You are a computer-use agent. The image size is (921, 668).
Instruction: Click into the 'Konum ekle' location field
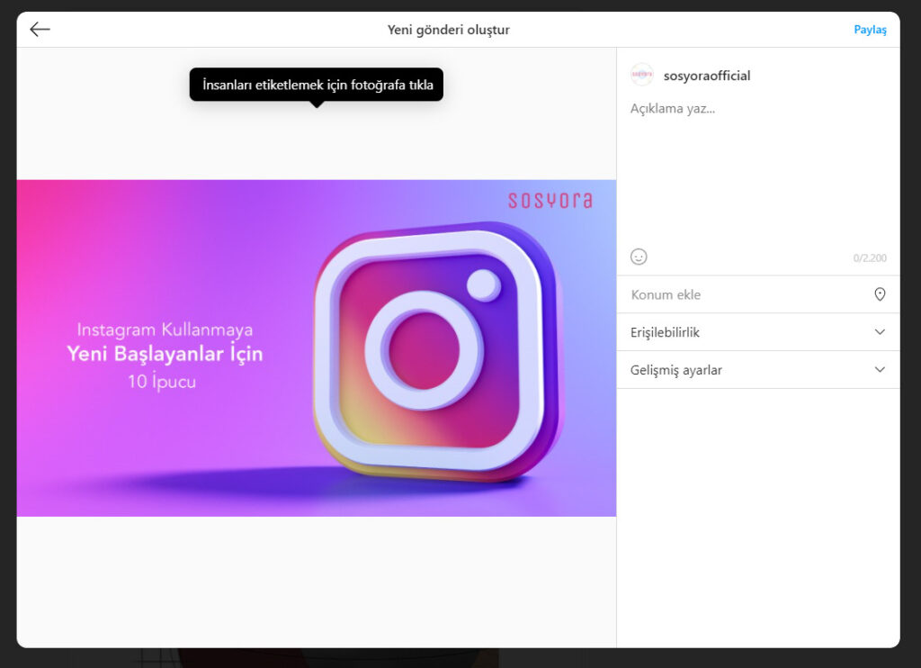pyautogui.click(x=738, y=294)
